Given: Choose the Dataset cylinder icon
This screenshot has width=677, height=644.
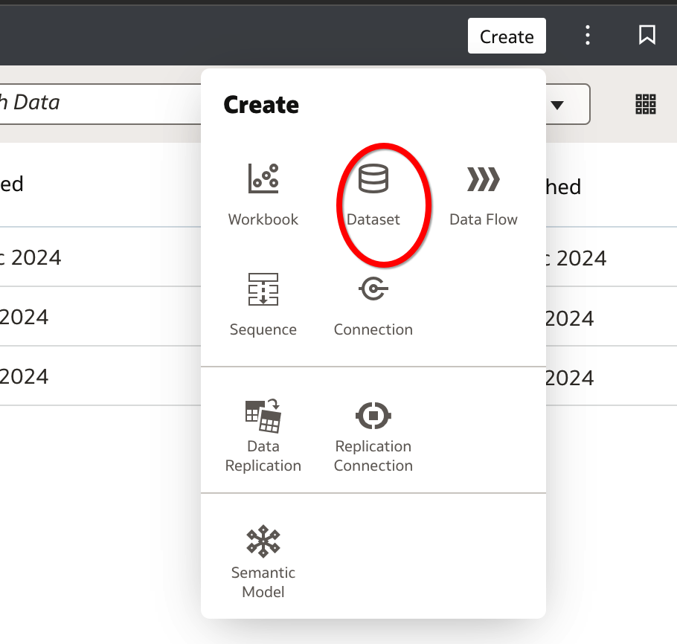Looking at the screenshot, I should point(373,179).
